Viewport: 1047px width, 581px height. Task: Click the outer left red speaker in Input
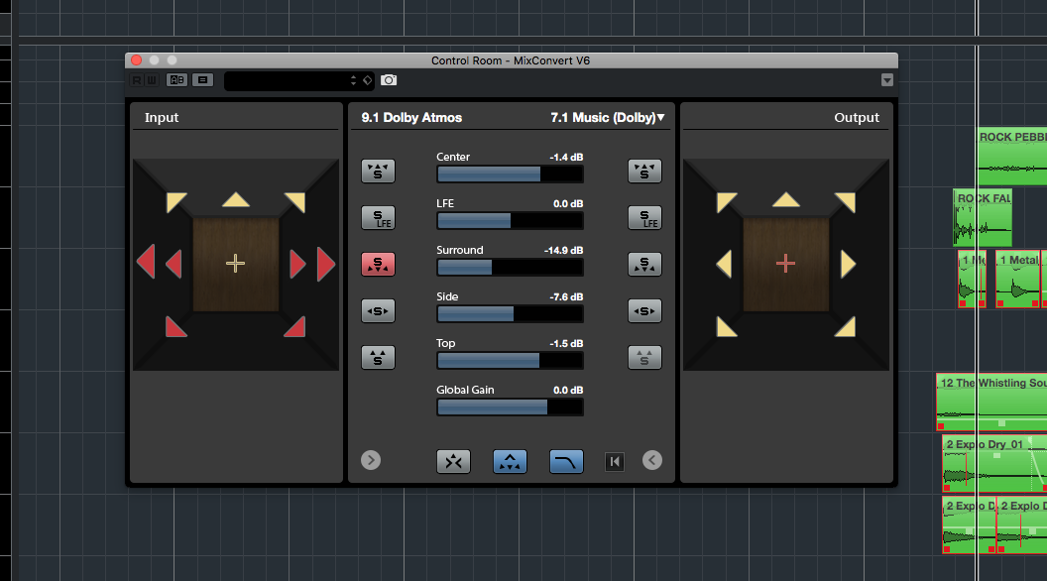click(x=146, y=262)
